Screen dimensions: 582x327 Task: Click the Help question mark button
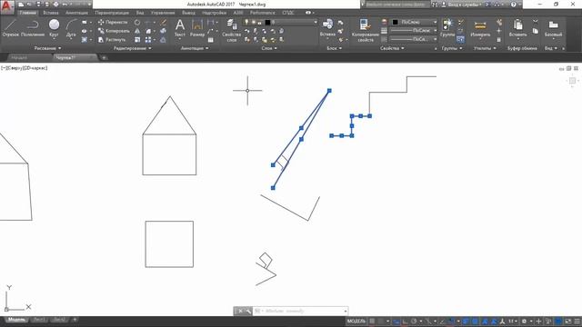point(514,5)
